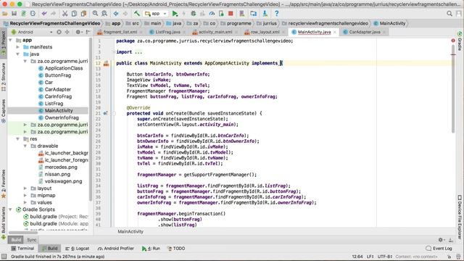Click the red error indicator in editor gutter

pyautogui.click(x=453, y=41)
